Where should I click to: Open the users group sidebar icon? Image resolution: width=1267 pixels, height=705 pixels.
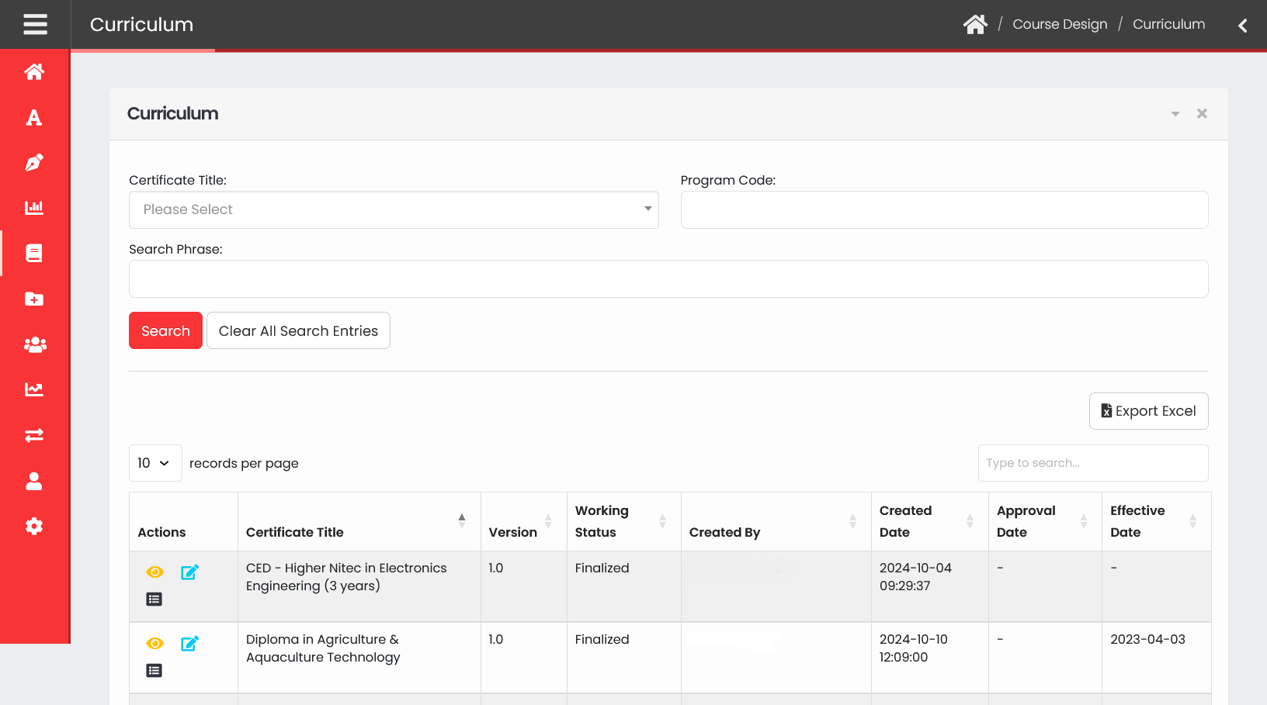pos(34,344)
